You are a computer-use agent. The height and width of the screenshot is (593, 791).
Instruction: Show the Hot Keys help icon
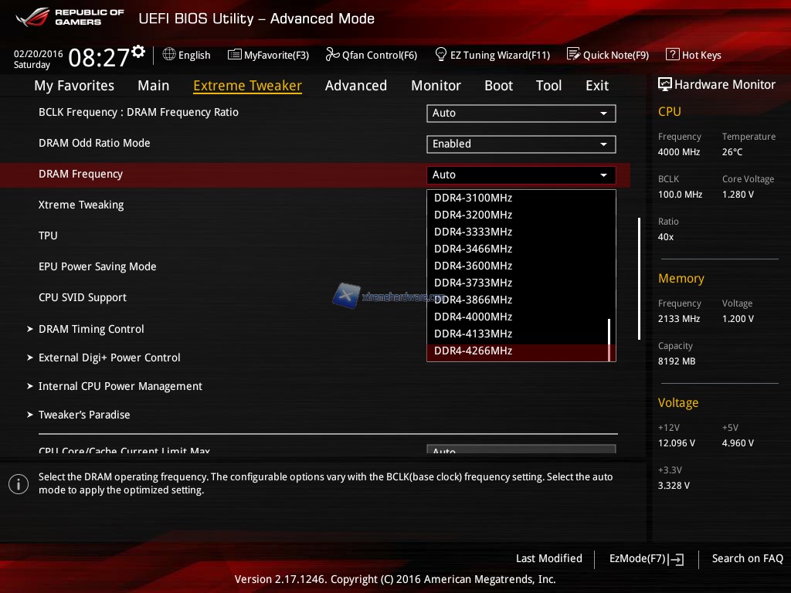pos(672,55)
